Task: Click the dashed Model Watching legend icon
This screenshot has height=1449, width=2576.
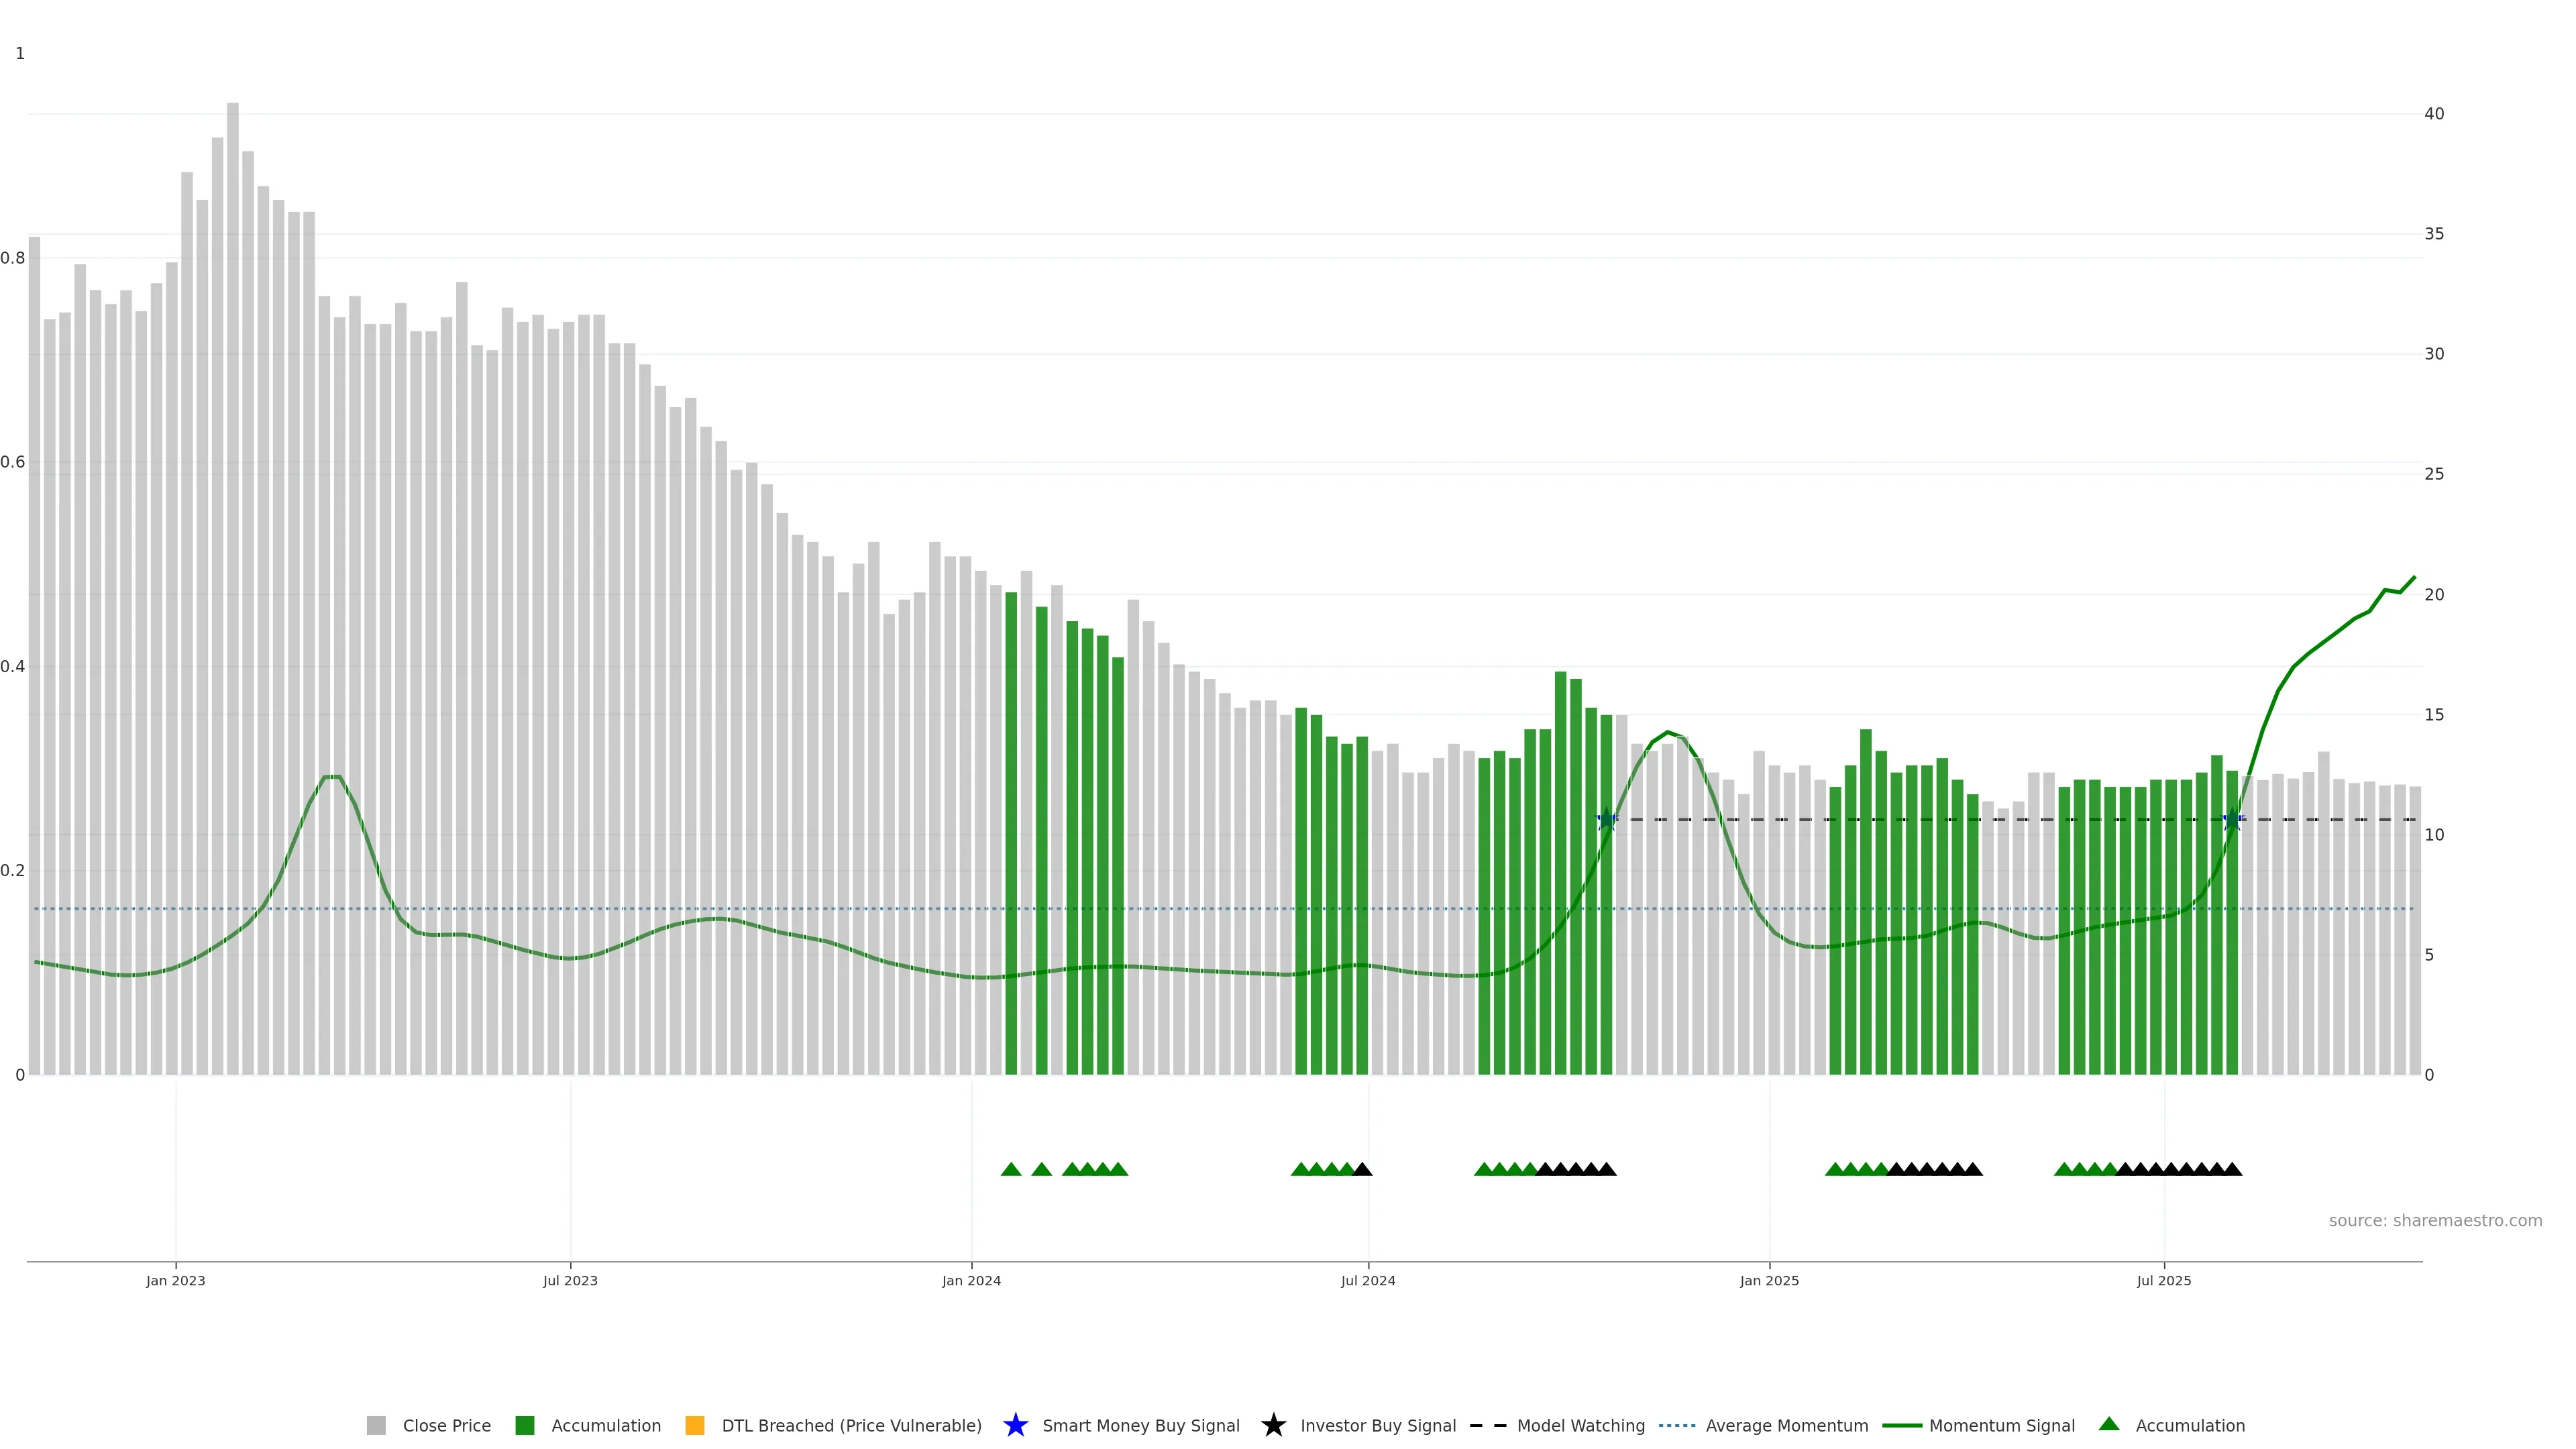Action: pyautogui.click(x=1488, y=1426)
